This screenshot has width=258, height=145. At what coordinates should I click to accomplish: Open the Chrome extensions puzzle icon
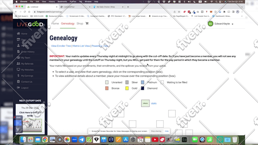(224, 12)
